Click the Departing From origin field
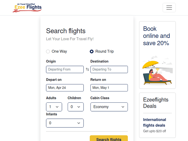188x141 pixels. tap(65, 69)
